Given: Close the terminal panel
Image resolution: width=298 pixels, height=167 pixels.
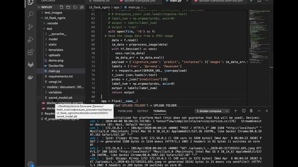Looking at the screenshot, I should tap(267, 111).
